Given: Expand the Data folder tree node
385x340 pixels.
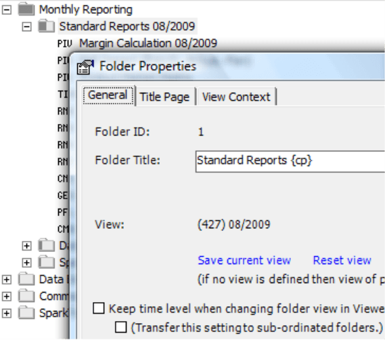Looking at the screenshot, I should (x=7, y=280).
